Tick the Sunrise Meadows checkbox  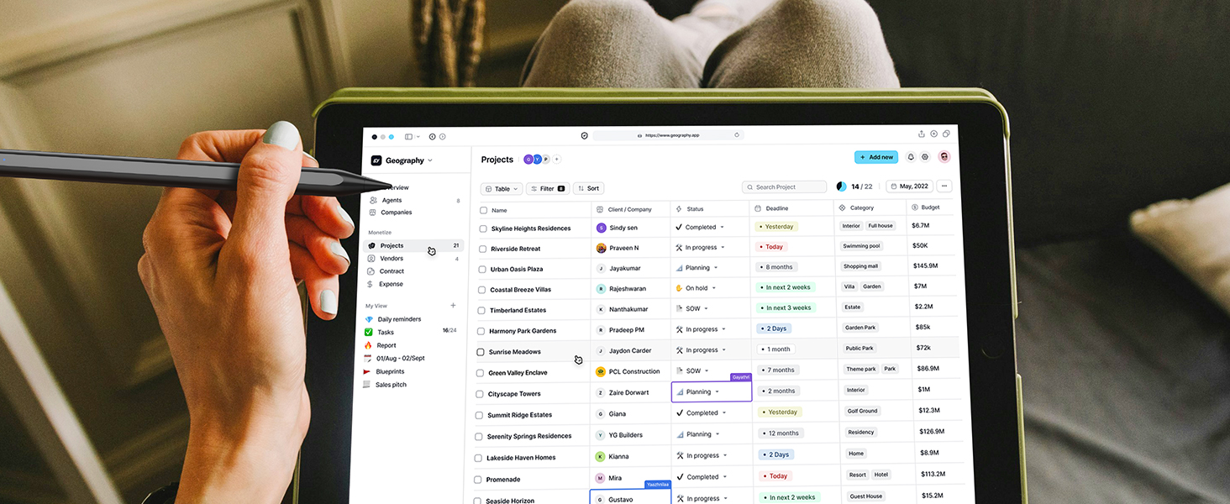pos(481,352)
